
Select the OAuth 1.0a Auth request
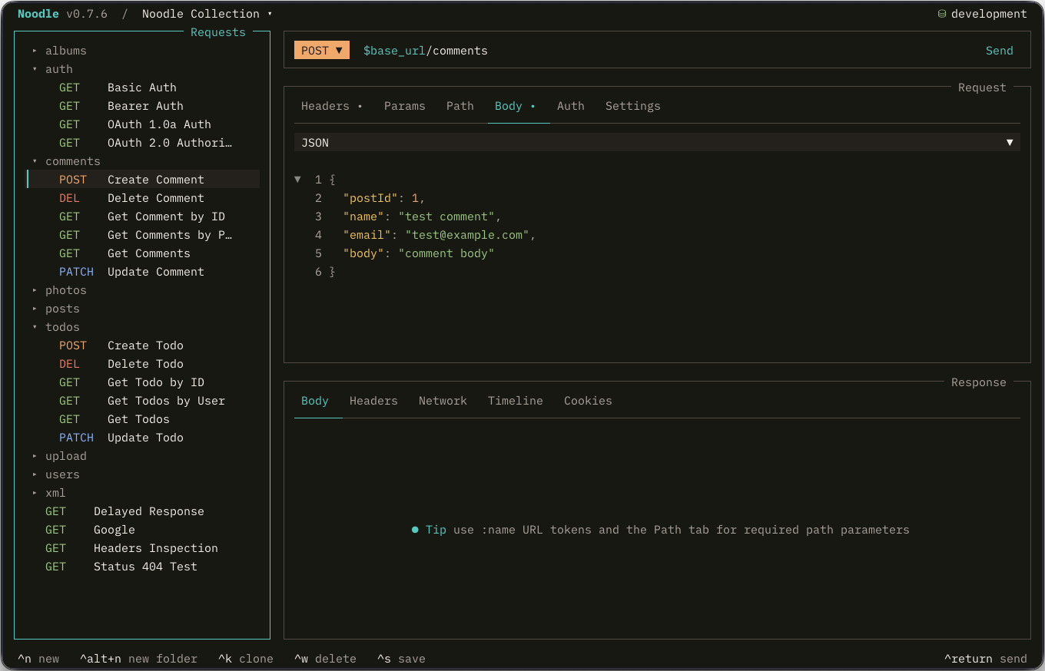click(144, 124)
